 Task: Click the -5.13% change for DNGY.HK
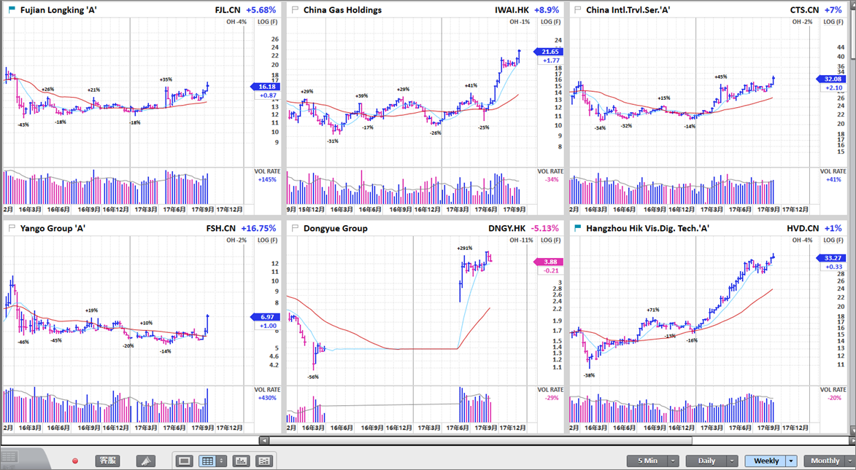coord(547,228)
